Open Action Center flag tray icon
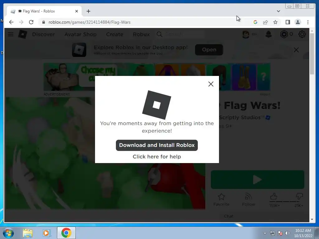 280,233
